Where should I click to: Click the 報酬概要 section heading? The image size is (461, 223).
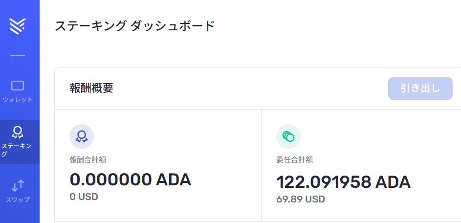pos(91,88)
